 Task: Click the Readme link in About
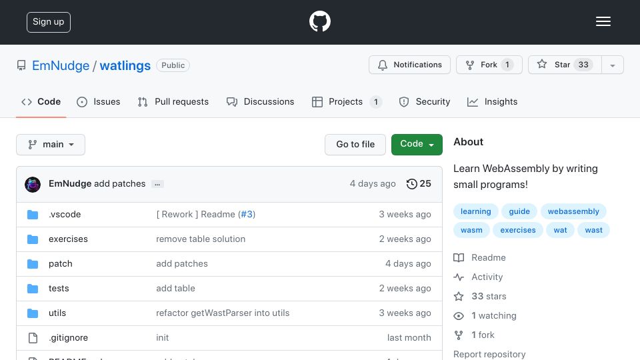click(x=480, y=257)
